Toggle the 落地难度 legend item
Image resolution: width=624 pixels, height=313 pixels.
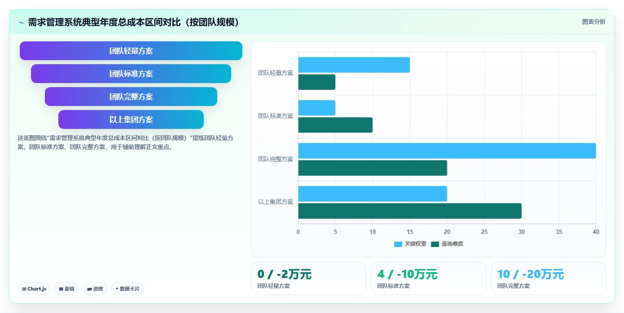[447, 244]
